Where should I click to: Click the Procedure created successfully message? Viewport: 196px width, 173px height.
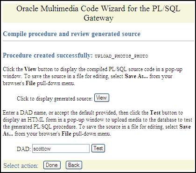pyautogui.click(x=48, y=55)
